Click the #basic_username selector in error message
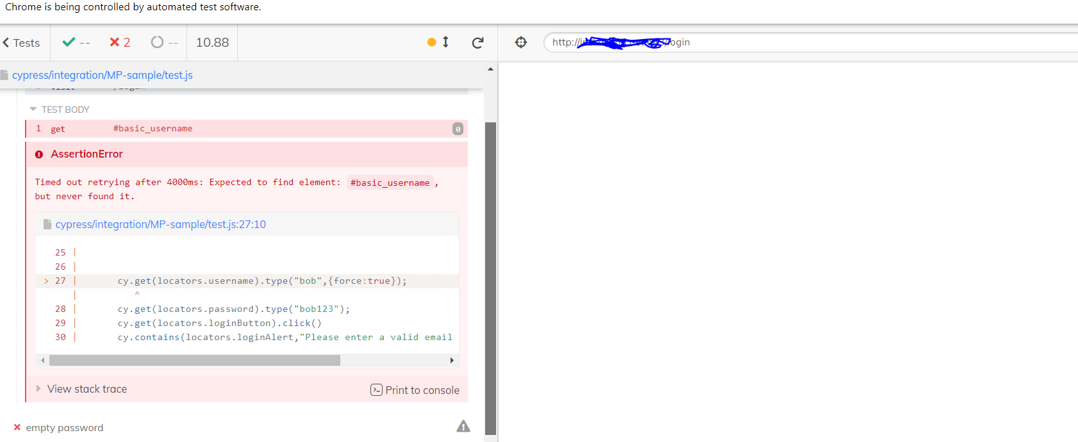 coord(390,183)
